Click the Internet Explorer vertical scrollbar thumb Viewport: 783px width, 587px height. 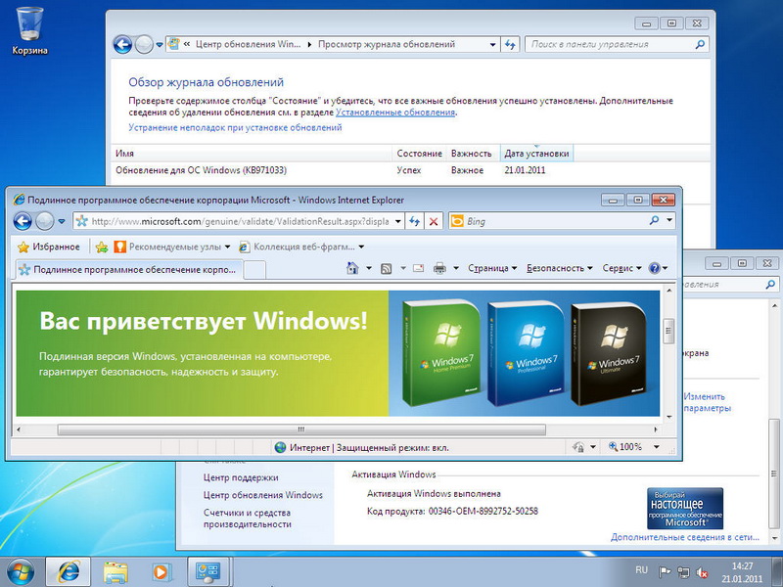668,331
